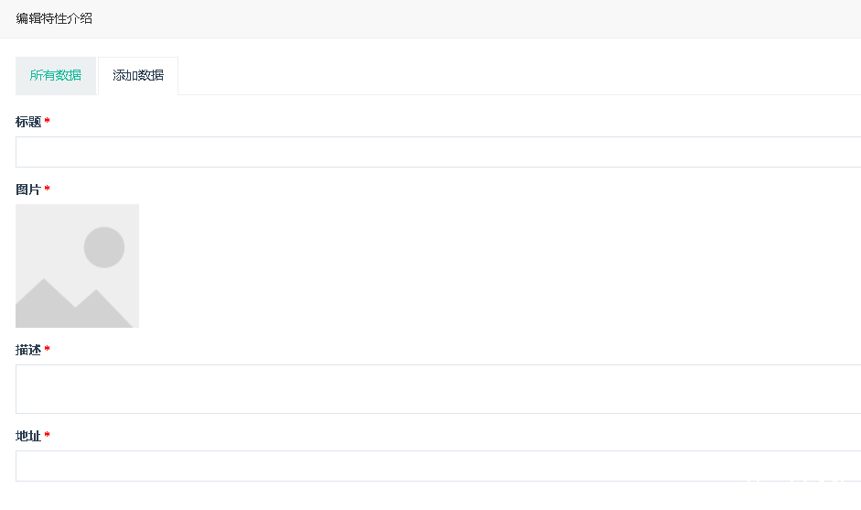Click the 图片 upload placeholder image

tap(78, 266)
